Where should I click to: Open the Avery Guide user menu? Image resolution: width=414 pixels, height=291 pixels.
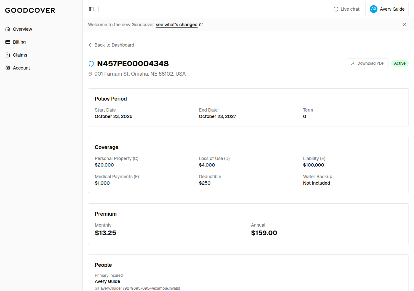coord(387,9)
